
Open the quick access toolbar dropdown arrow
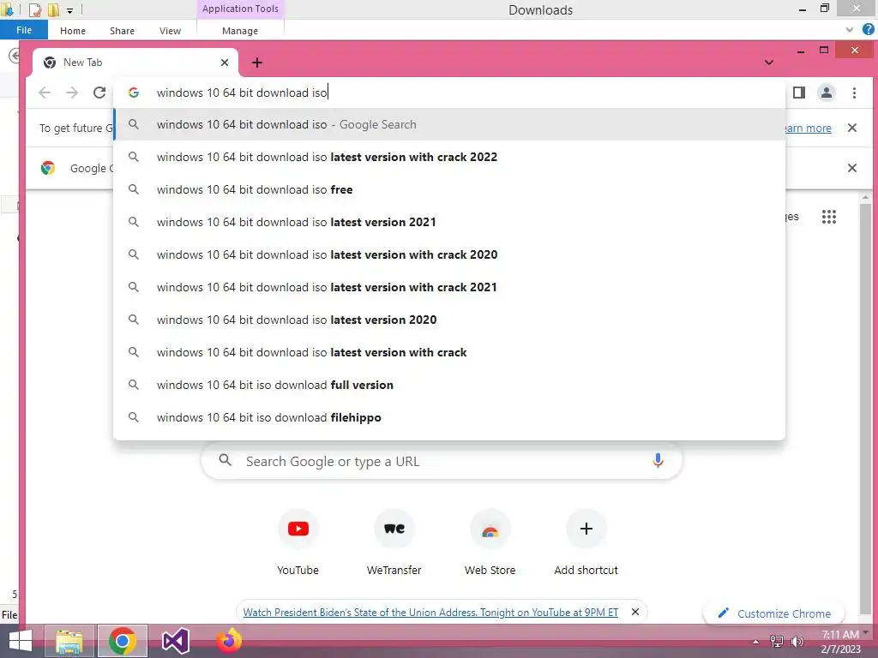tap(70, 10)
